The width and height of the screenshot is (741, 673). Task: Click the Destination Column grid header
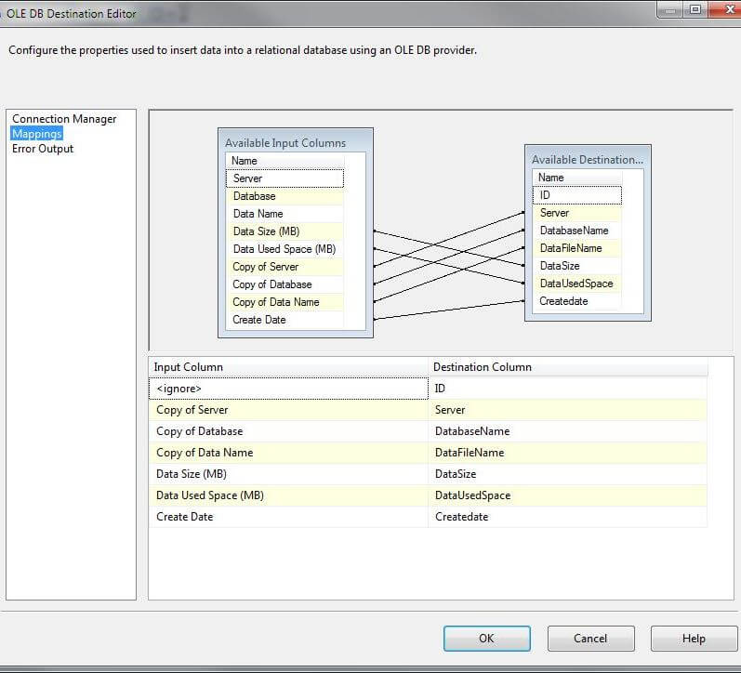[x=568, y=367]
